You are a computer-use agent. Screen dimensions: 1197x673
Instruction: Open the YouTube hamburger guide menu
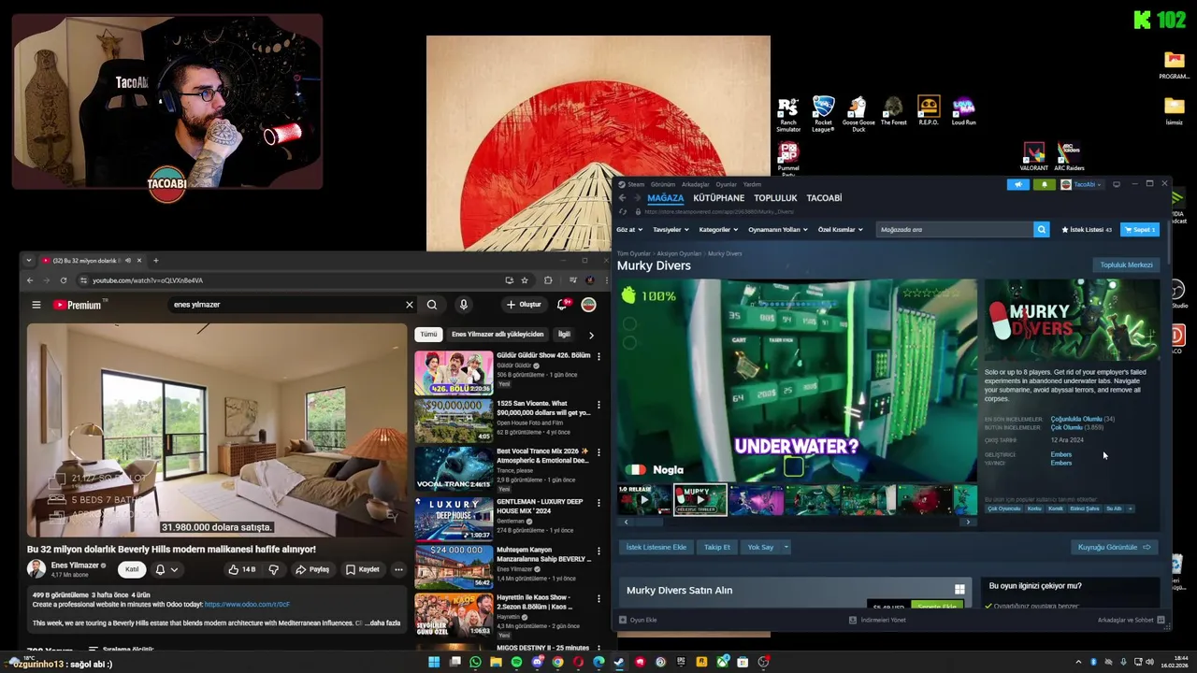[36, 305]
